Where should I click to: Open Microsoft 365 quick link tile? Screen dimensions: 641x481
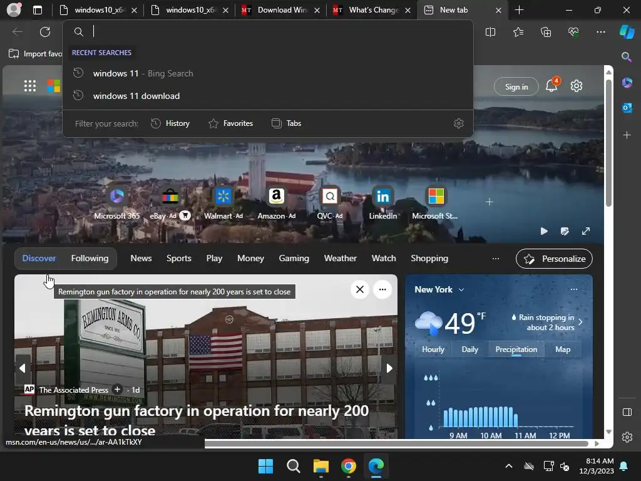[x=117, y=204]
